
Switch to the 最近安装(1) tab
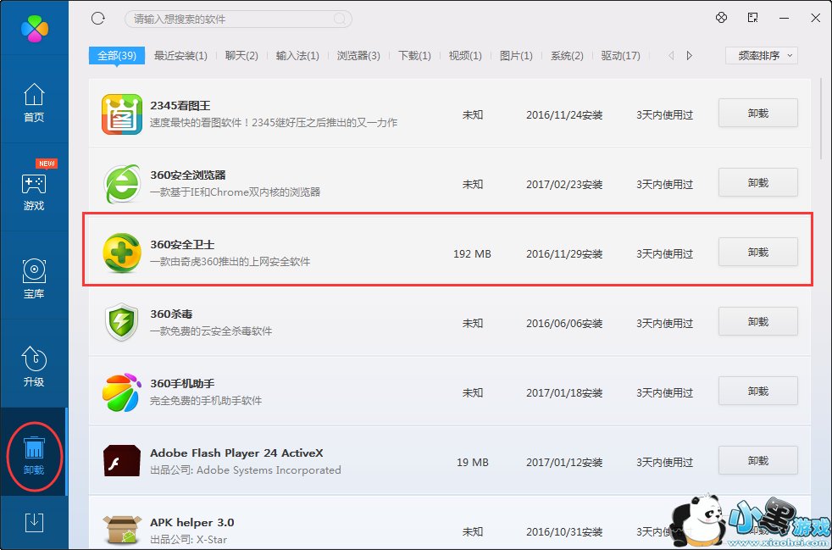tap(180, 55)
